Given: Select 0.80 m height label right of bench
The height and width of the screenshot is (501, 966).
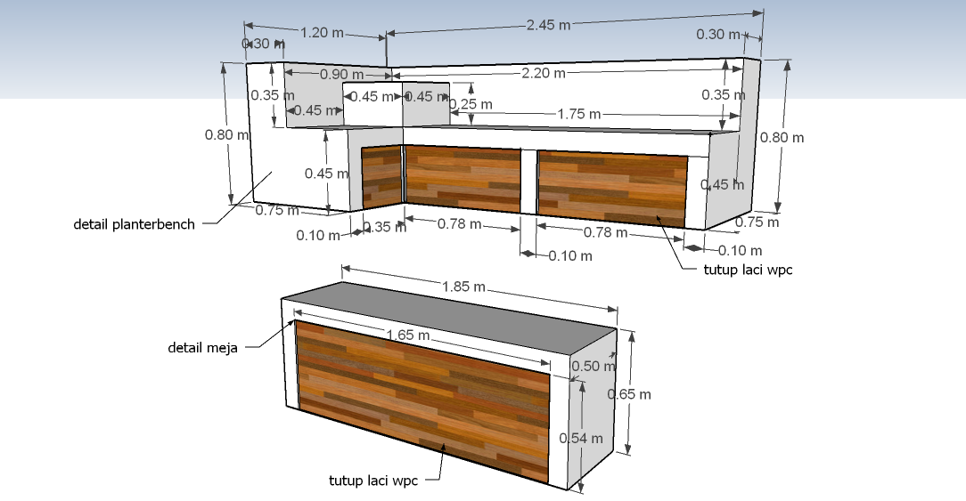Looking at the screenshot, I should point(782,137).
